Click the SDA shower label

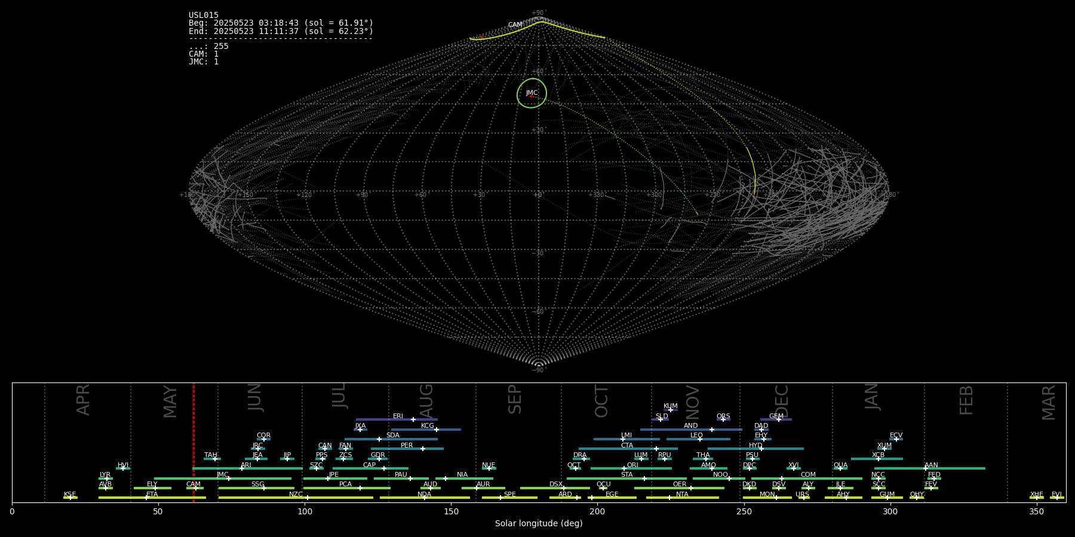pyautogui.click(x=392, y=435)
